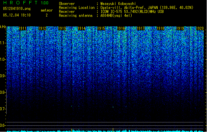This screenshot has height=132, width=207.
Task: Click the 'meteor' count label
Action: 47,10
